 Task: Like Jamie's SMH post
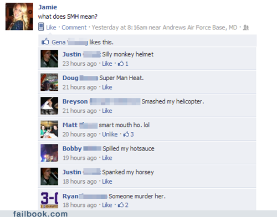tap(51, 28)
